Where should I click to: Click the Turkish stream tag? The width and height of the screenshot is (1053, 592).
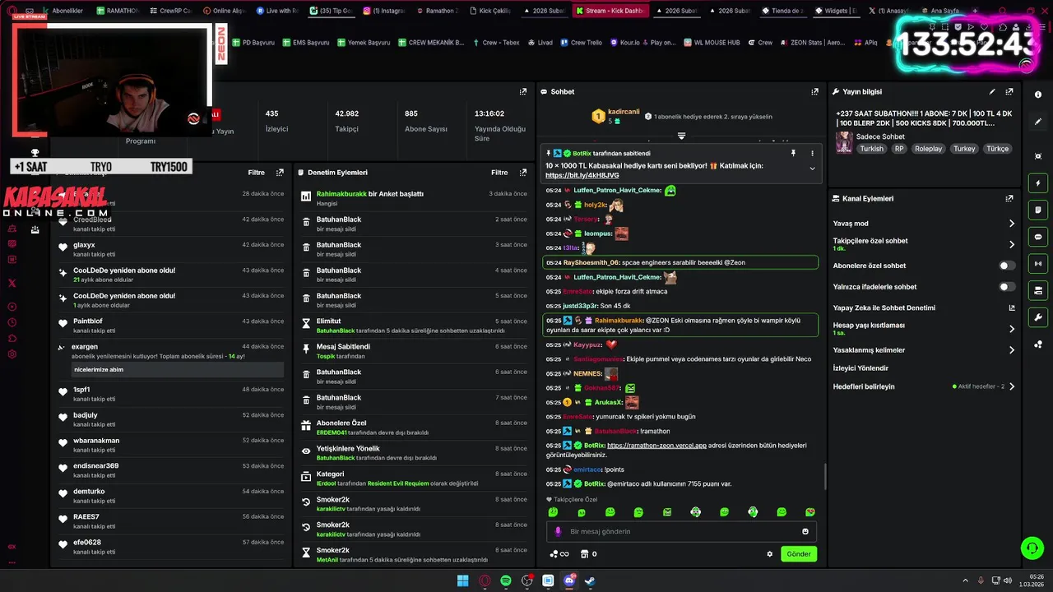tap(871, 149)
